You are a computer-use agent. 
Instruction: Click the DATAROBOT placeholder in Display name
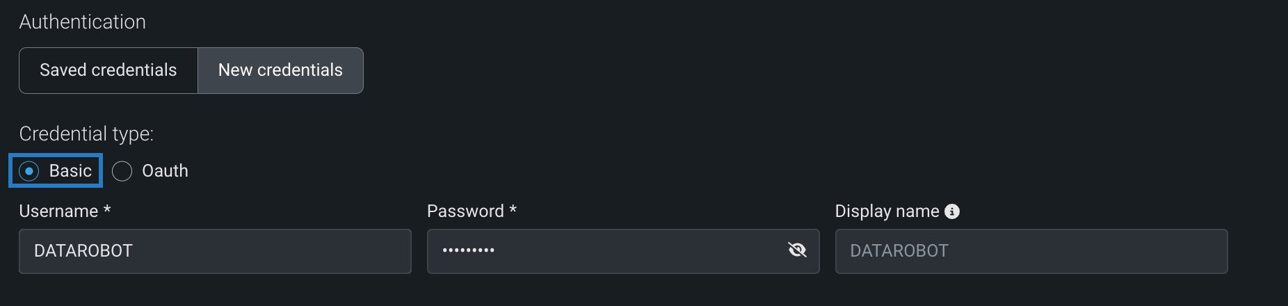(x=899, y=251)
